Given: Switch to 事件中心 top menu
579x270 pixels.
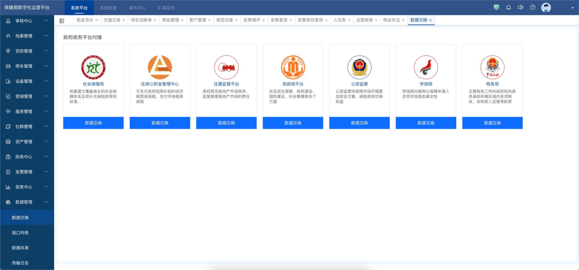Looking at the screenshot, I should 137,7.
